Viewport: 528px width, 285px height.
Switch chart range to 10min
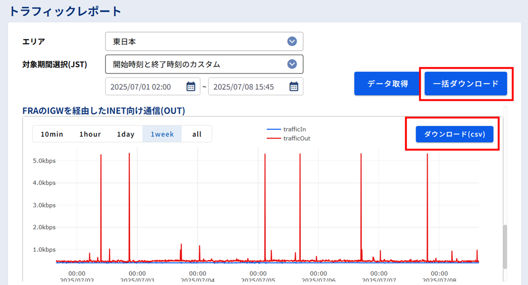(x=52, y=134)
